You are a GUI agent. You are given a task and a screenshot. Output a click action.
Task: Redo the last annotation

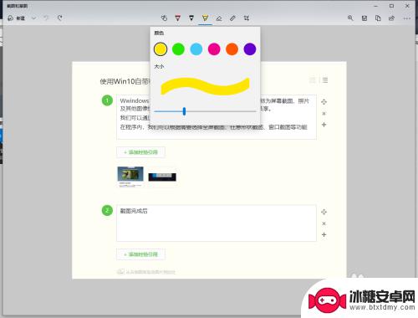pyautogui.click(x=60, y=18)
